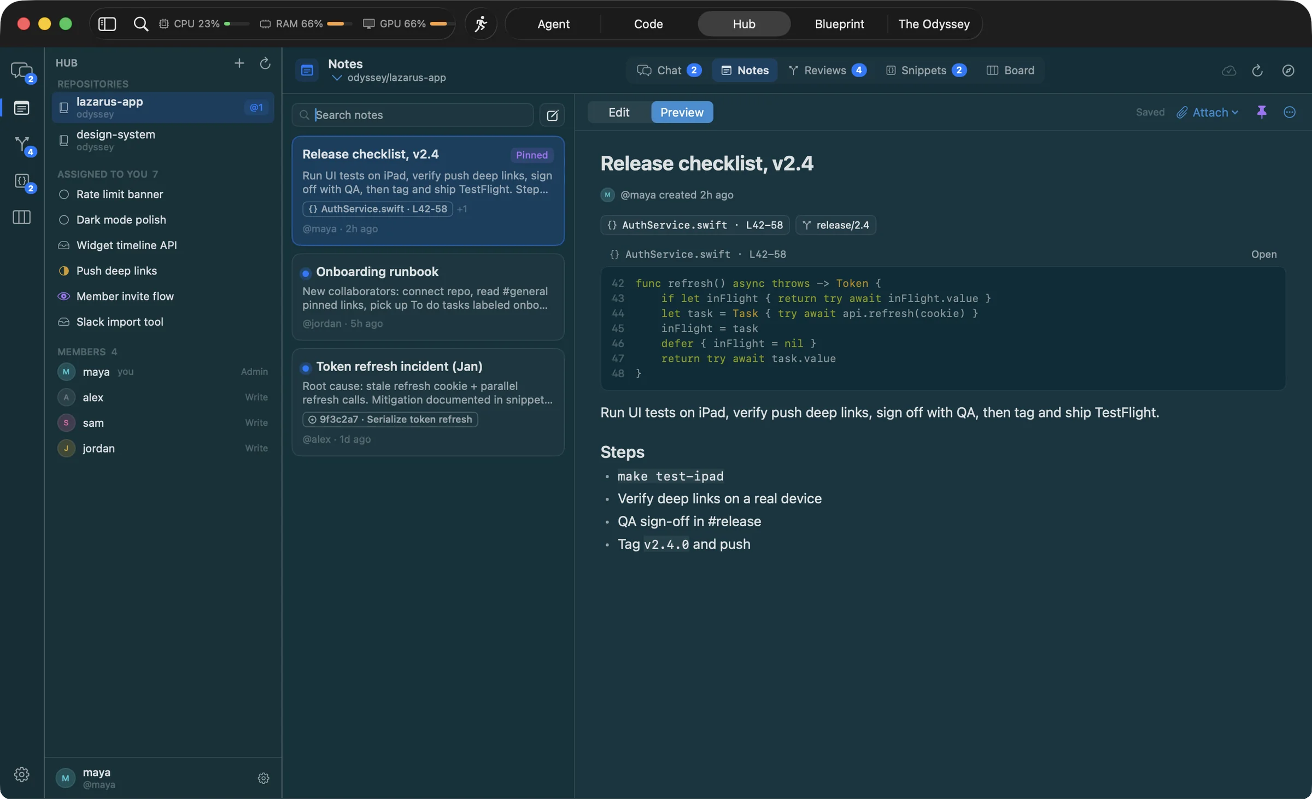
Task: Open the compass icon at top right
Action: (x=1288, y=70)
